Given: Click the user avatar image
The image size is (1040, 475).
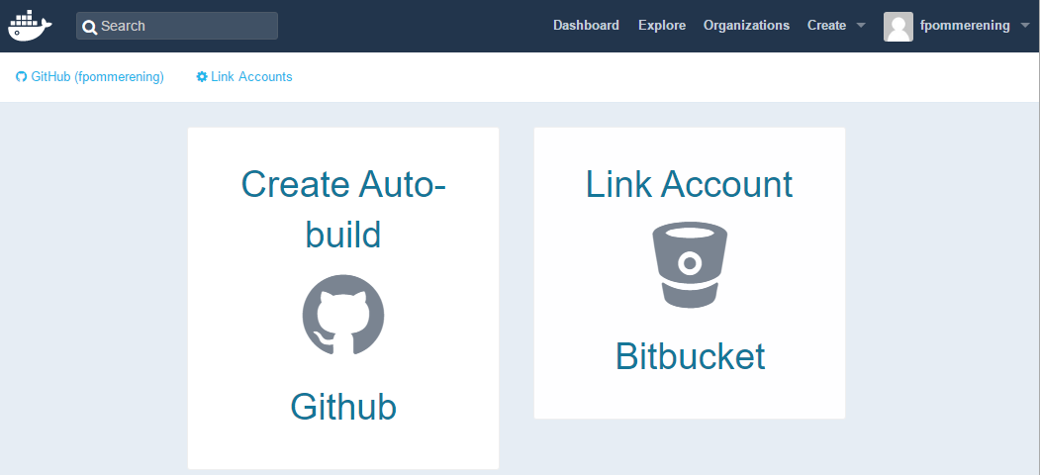Looking at the screenshot, I should [x=898, y=26].
